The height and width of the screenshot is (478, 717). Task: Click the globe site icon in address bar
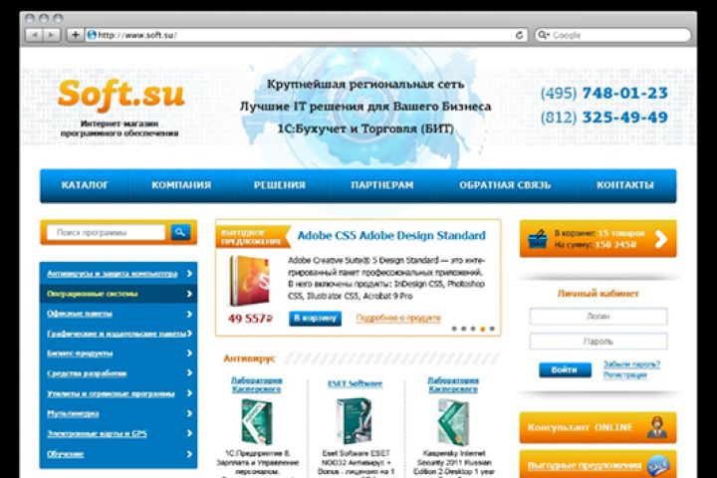pos(92,35)
